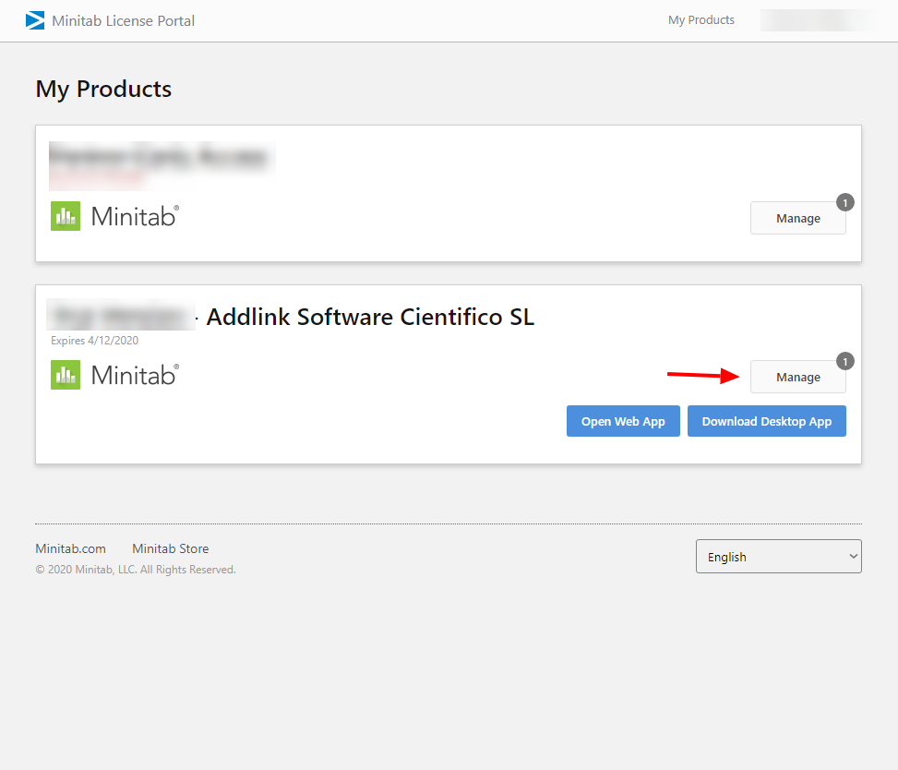Open the blurred user account menu in header
This screenshot has width=898, height=770.
818,20
